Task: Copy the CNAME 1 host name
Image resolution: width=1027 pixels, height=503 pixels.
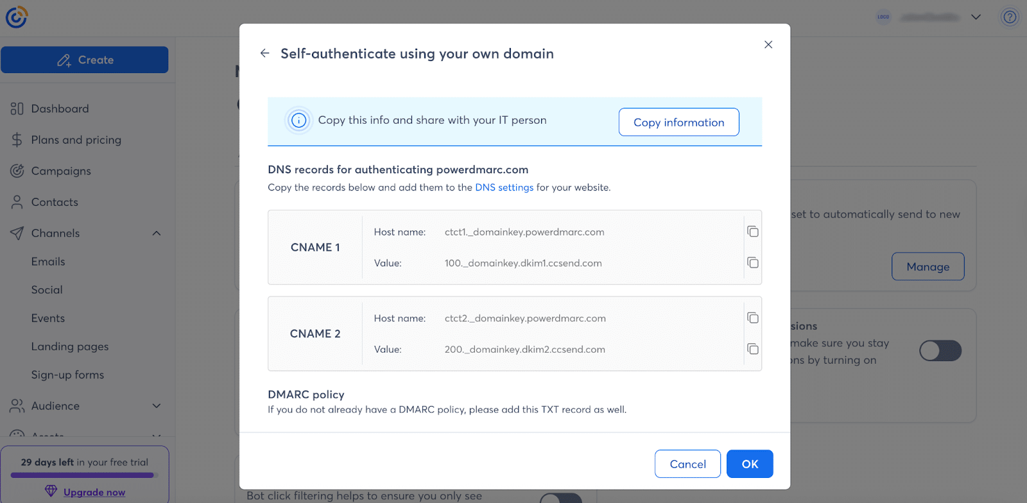Action: pos(753,232)
